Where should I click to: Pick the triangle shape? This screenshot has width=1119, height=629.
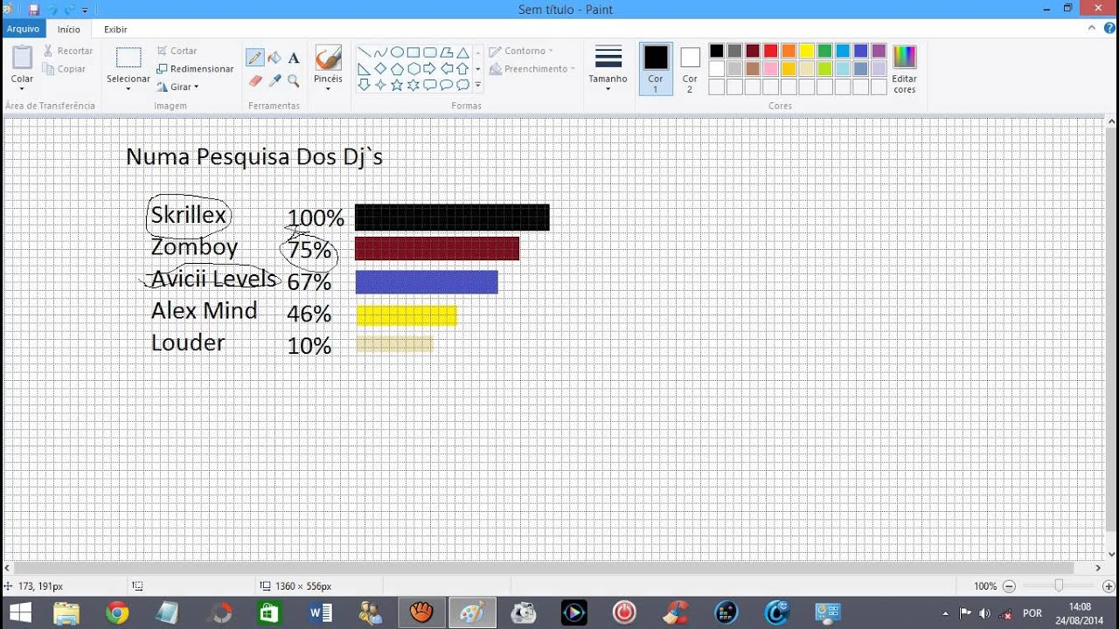click(463, 52)
